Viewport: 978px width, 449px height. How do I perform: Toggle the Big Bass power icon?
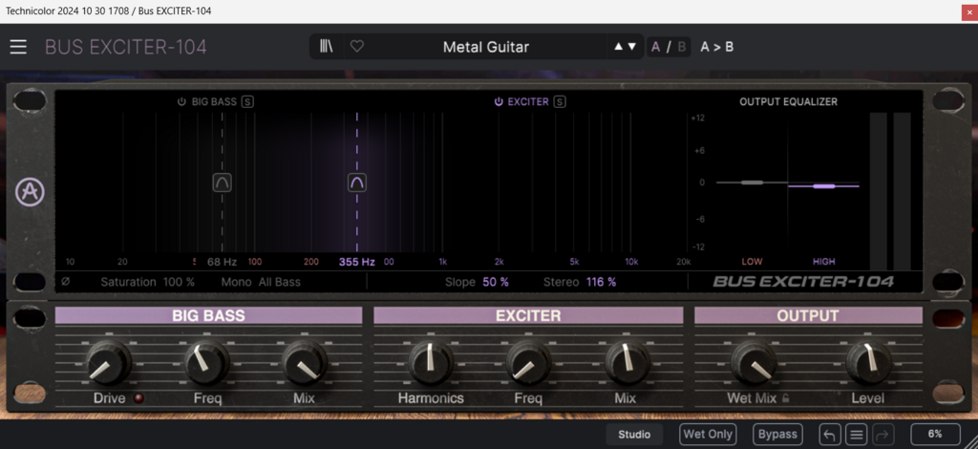click(x=181, y=101)
